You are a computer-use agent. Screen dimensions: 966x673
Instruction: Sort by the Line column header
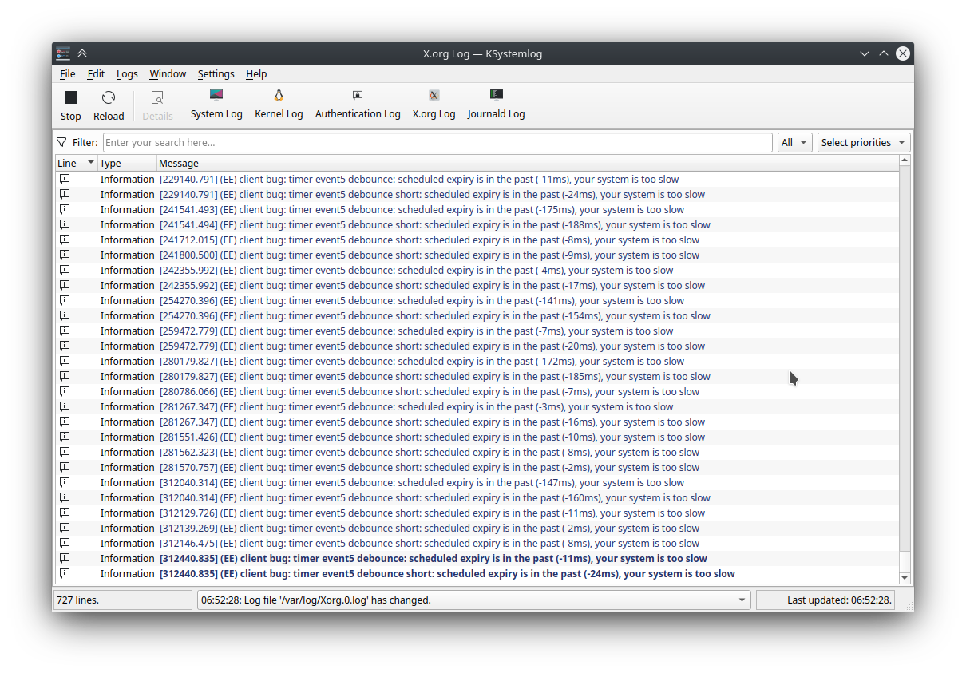point(76,163)
